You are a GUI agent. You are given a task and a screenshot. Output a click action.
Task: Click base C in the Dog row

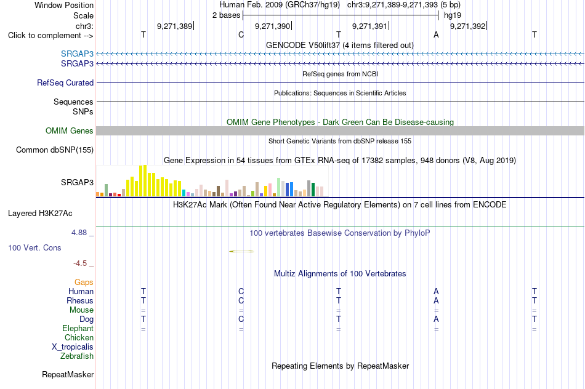coord(241,319)
